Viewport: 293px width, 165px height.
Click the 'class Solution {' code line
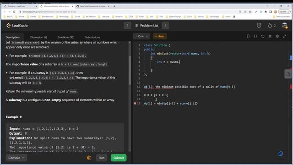pos(157,45)
